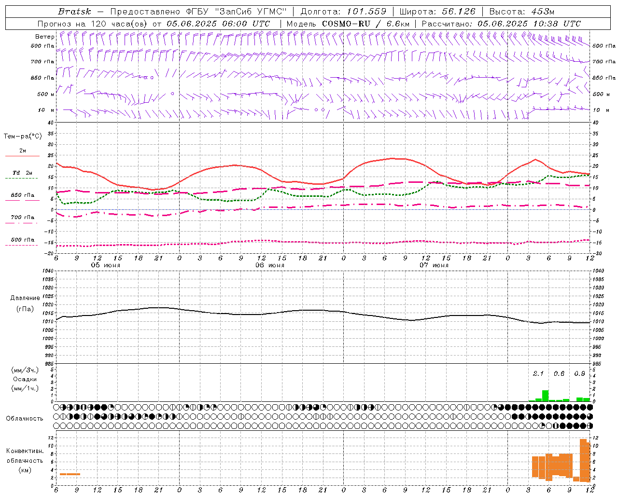This screenshot has height=494, width=618.
Task: Click the tallest green precipitation bar
Action: coord(545,396)
